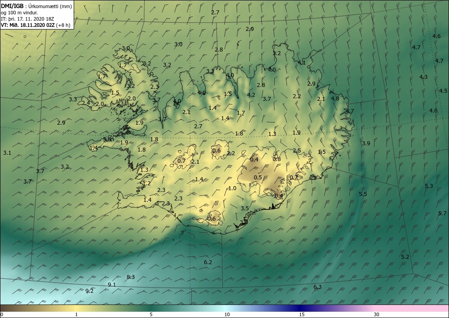This screenshot has width=449, height=318.
Task: Click the dark blue segment of the color scale
Action: point(301,308)
